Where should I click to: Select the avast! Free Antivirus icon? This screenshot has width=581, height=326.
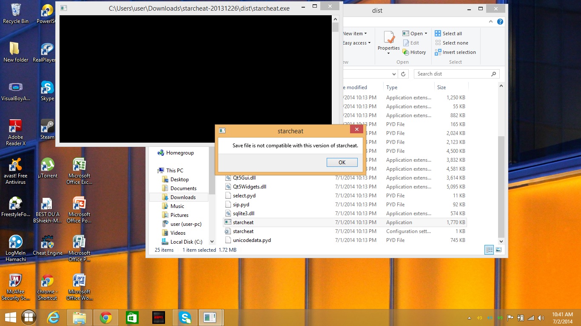16,171
